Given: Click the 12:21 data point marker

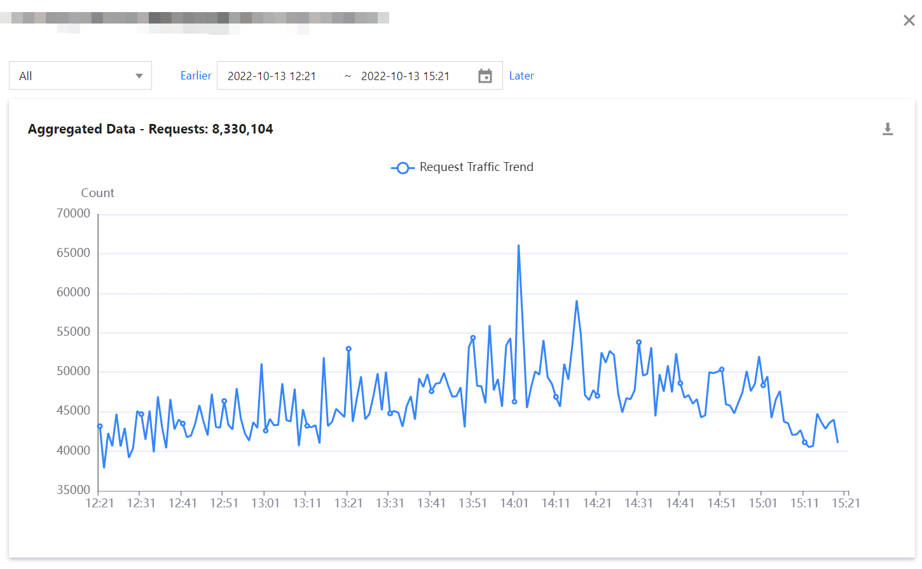Looking at the screenshot, I should coord(100,427).
